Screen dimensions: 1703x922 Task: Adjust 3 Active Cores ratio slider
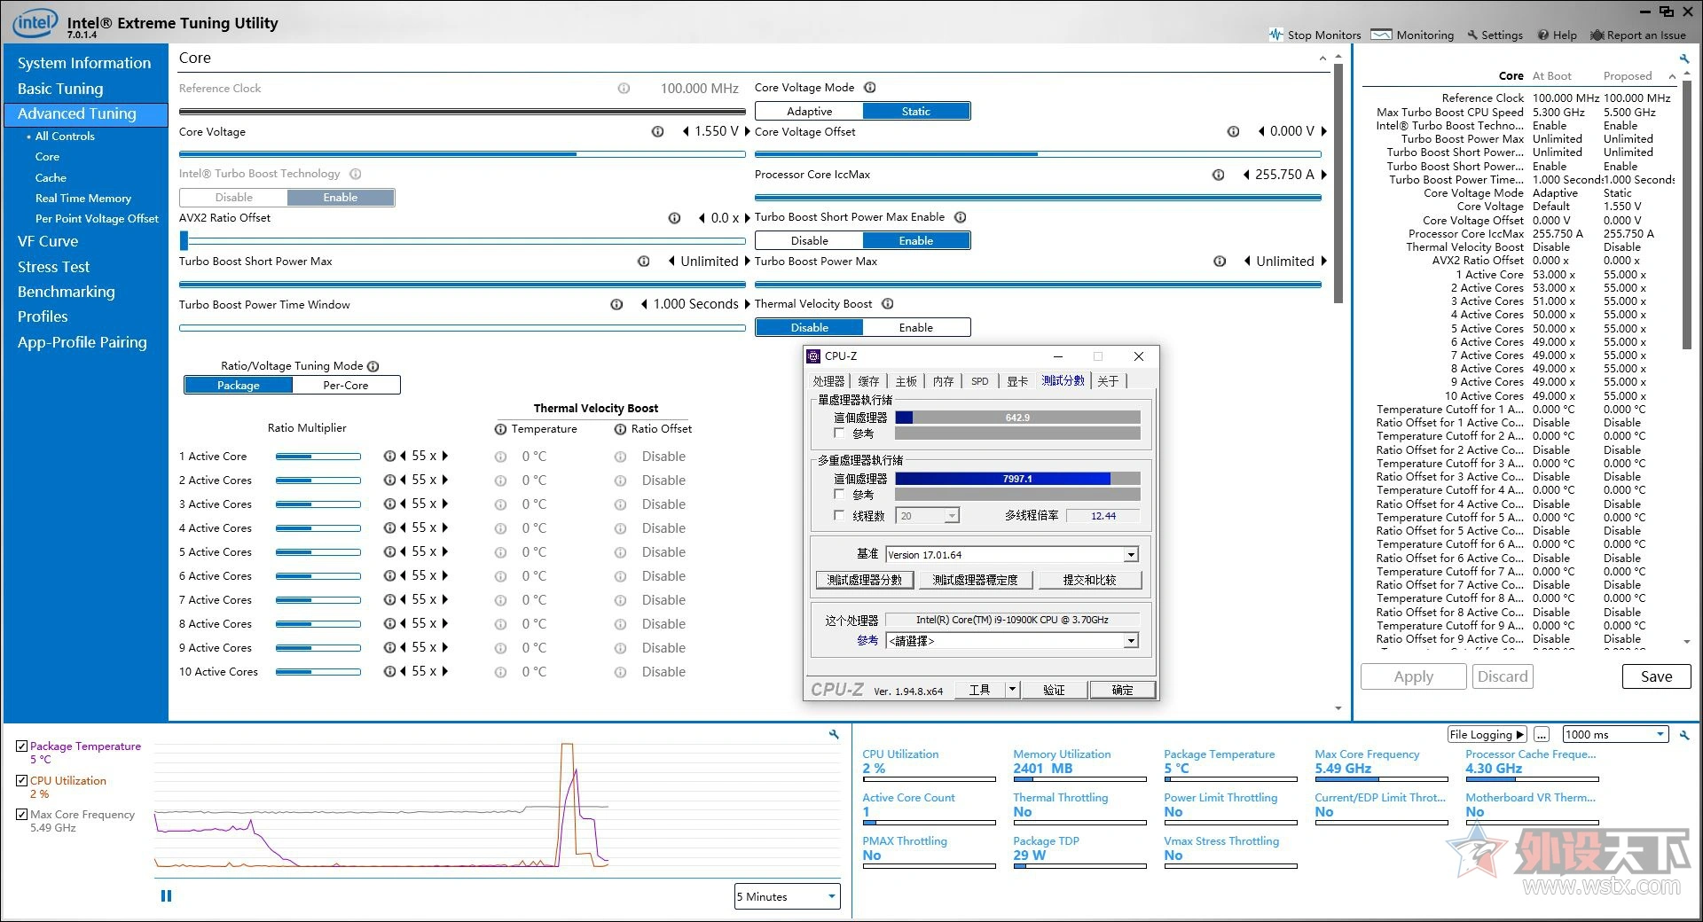(x=318, y=504)
